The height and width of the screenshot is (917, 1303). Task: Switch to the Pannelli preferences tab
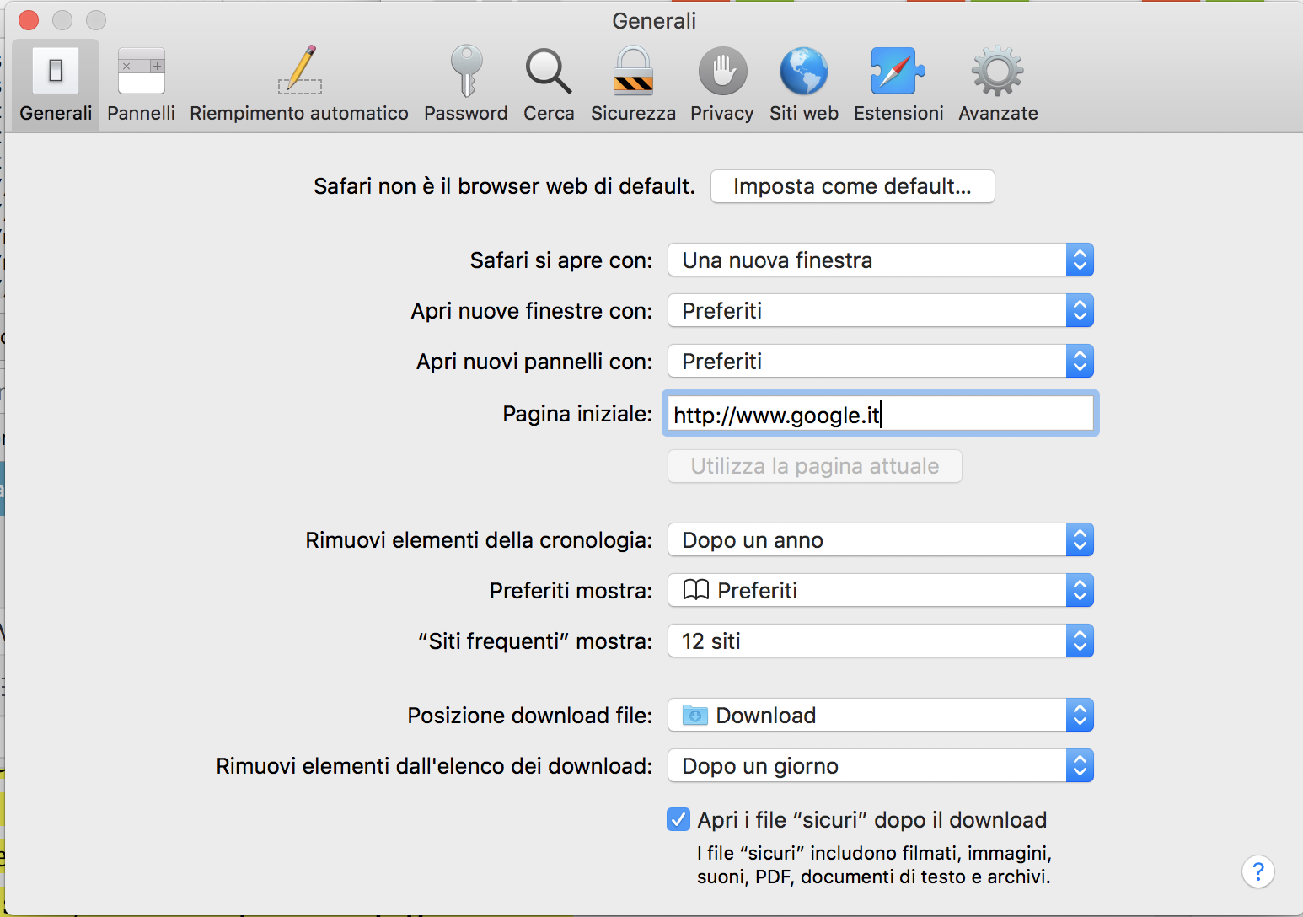(x=141, y=84)
